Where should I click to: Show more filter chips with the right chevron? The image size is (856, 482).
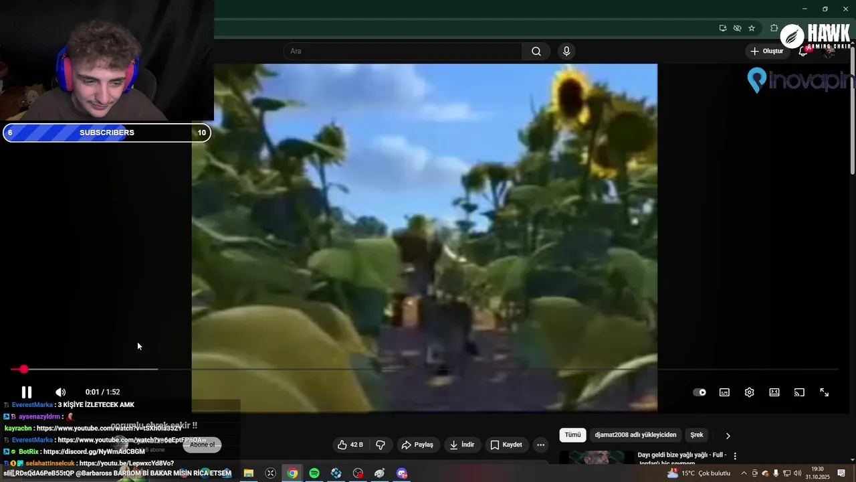pyautogui.click(x=728, y=435)
